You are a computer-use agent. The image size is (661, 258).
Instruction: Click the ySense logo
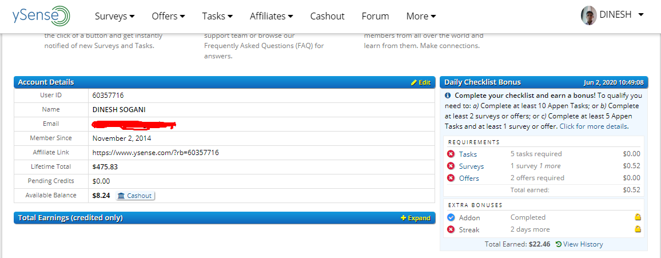(41, 16)
